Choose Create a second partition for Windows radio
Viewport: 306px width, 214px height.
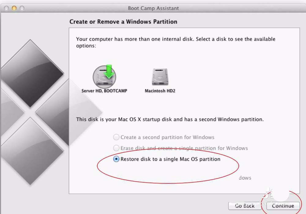click(116, 137)
